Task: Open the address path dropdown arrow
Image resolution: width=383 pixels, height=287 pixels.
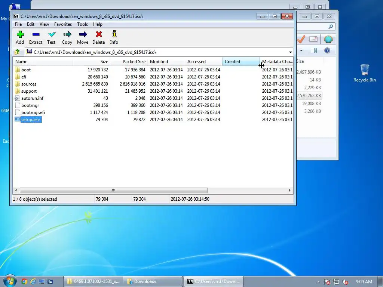Action: (x=290, y=52)
